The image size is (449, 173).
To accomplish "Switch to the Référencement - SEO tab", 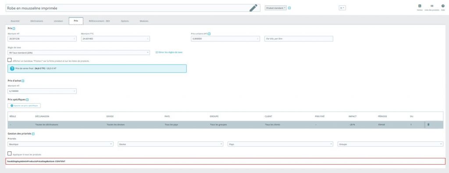I will coord(100,21).
